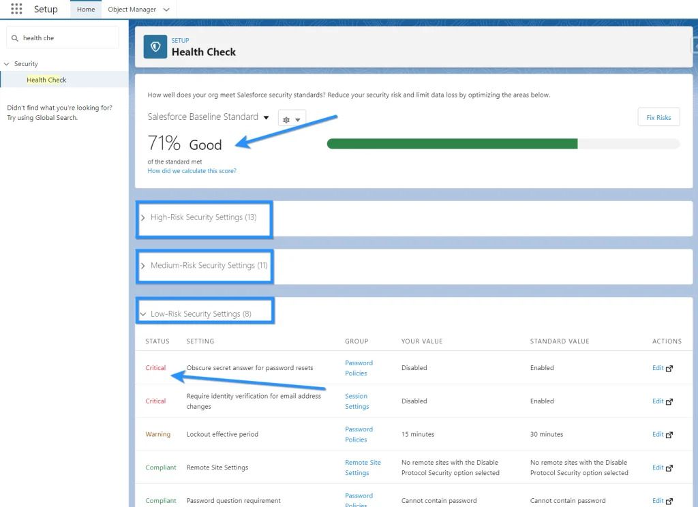698x507 pixels.
Task: Open the Object Manager tab dropdown arrow
Action: point(166,10)
